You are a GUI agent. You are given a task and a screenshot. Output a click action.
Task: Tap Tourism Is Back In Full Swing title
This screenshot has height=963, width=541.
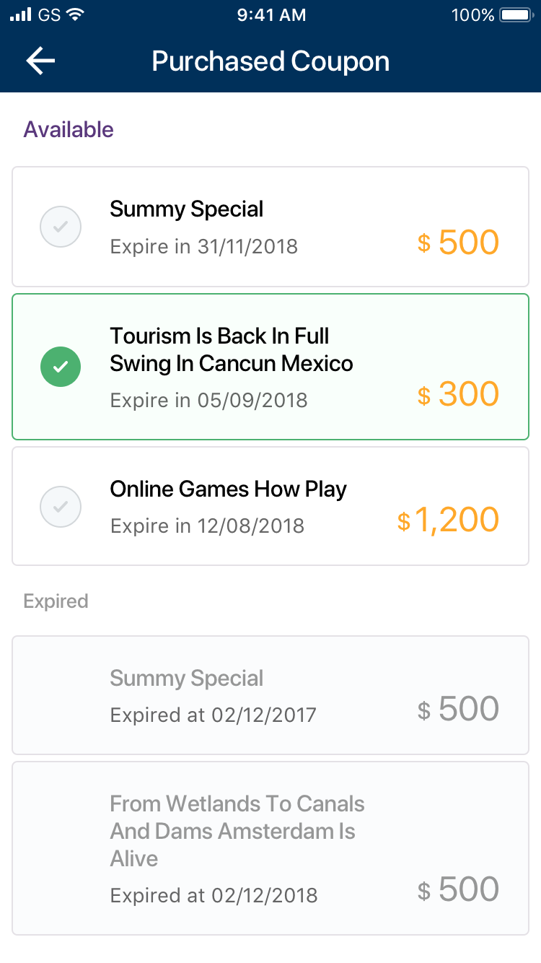click(x=231, y=349)
